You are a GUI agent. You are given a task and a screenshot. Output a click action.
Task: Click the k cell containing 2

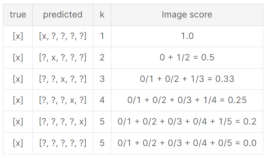point(102,58)
